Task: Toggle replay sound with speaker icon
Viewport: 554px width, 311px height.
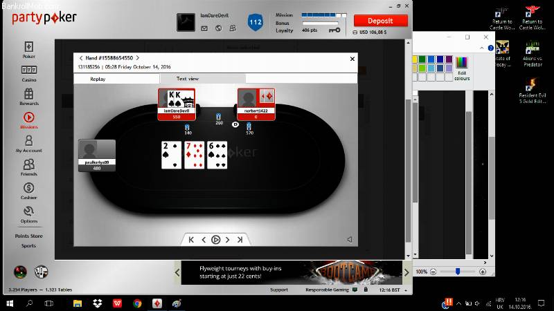Action: point(350,240)
